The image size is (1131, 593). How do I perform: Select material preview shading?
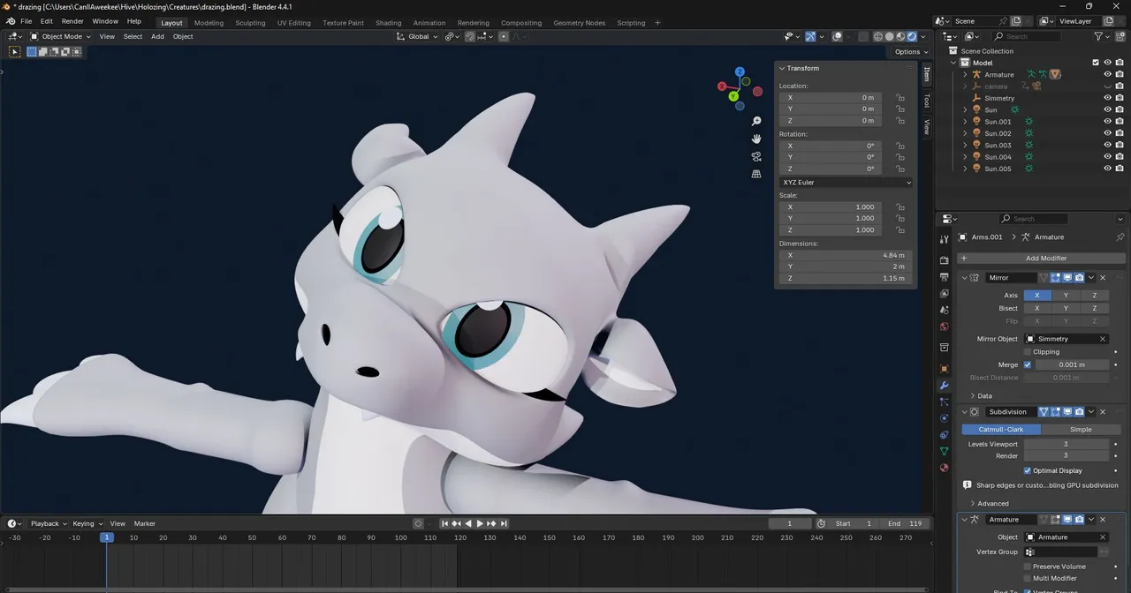point(900,36)
